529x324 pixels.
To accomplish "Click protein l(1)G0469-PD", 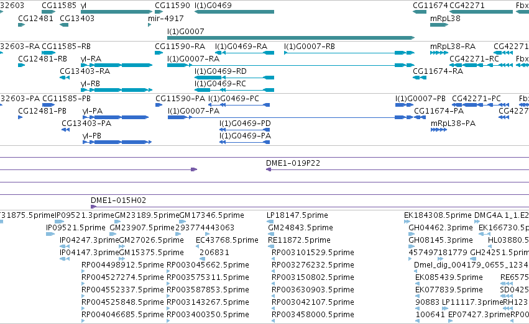I will [245, 124].
